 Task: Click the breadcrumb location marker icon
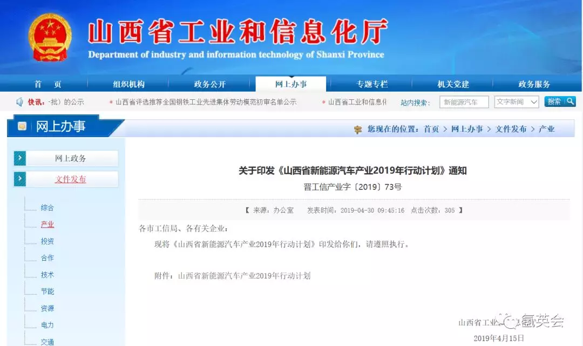357,129
